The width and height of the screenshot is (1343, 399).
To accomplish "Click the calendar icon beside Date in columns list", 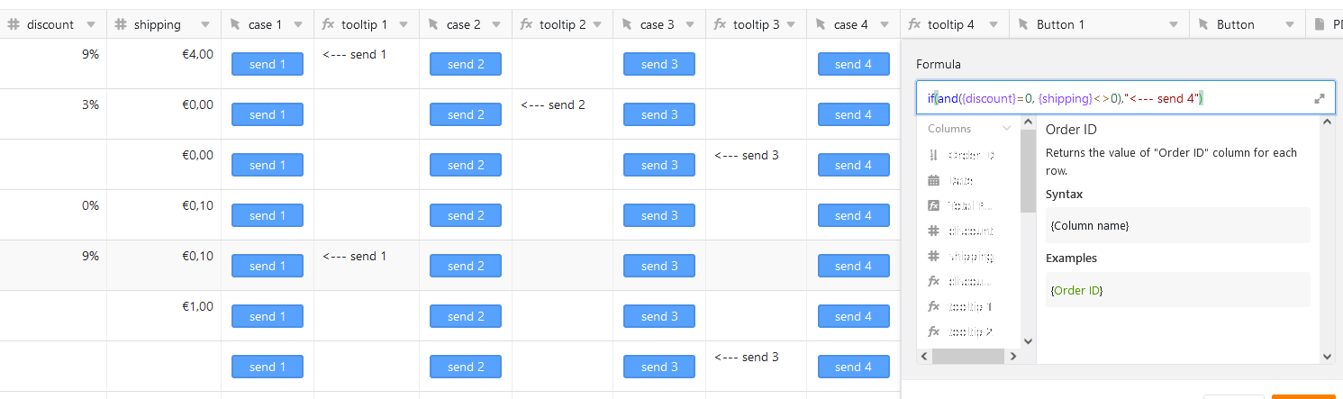I will pos(933,180).
